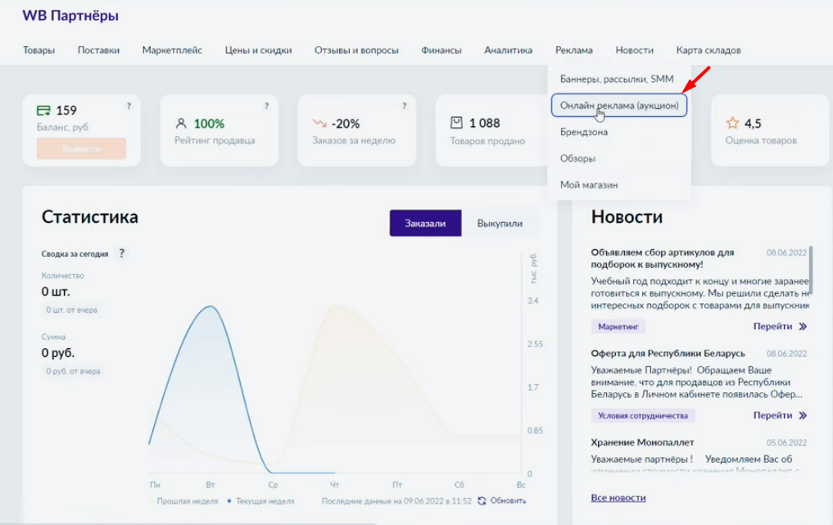Open the Аналитика navigation item
This screenshot has width=833, height=525.
coord(508,50)
